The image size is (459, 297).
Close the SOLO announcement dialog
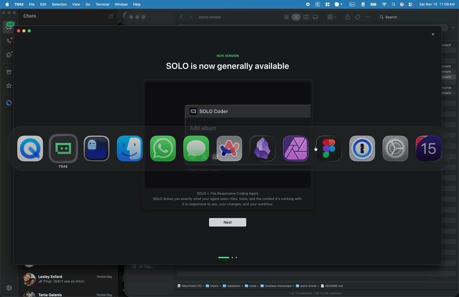(x=433, y=34)
